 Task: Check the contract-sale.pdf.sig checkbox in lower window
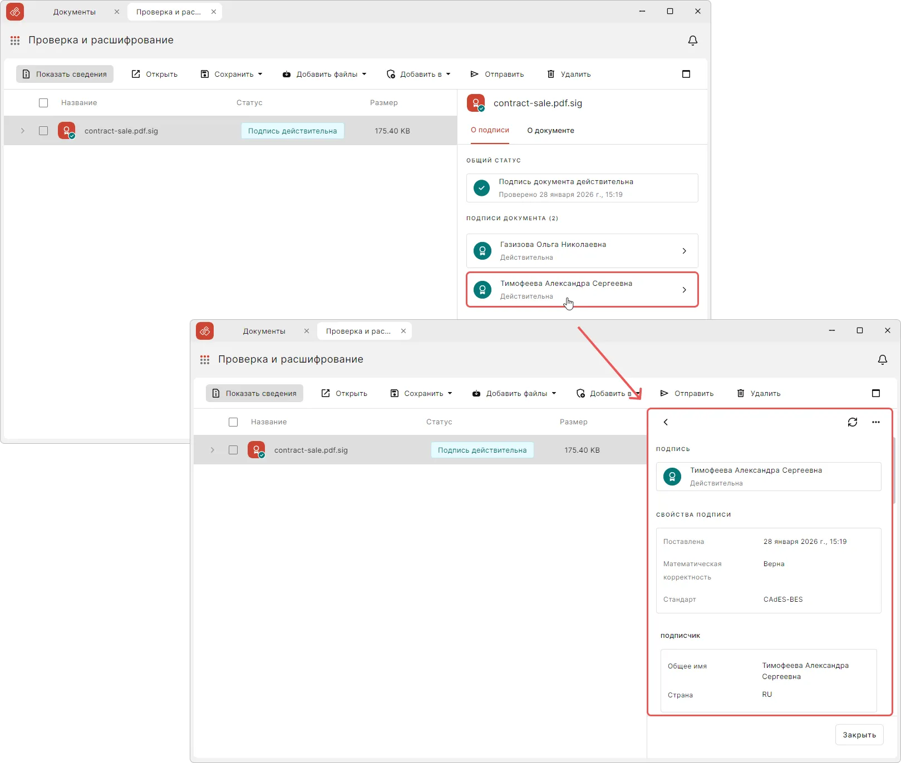click(233, 450)
